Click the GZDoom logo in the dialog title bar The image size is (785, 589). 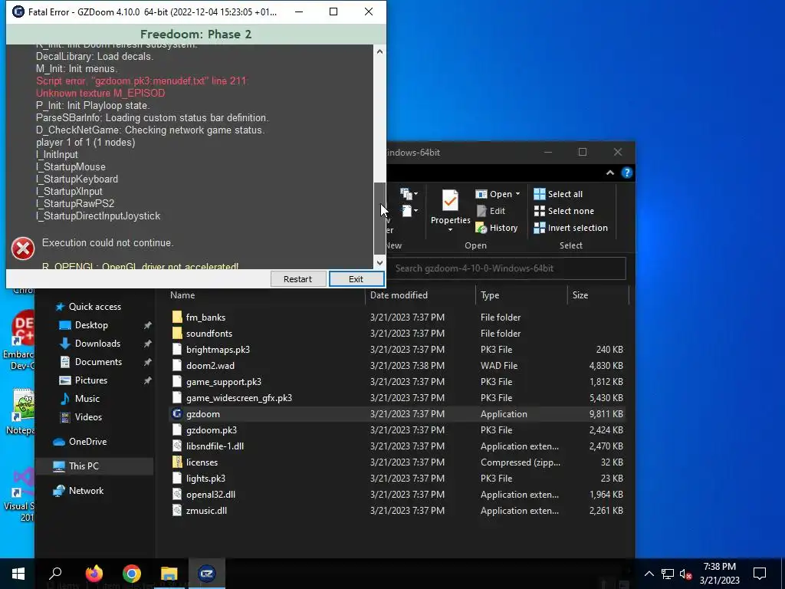(18, 12)
